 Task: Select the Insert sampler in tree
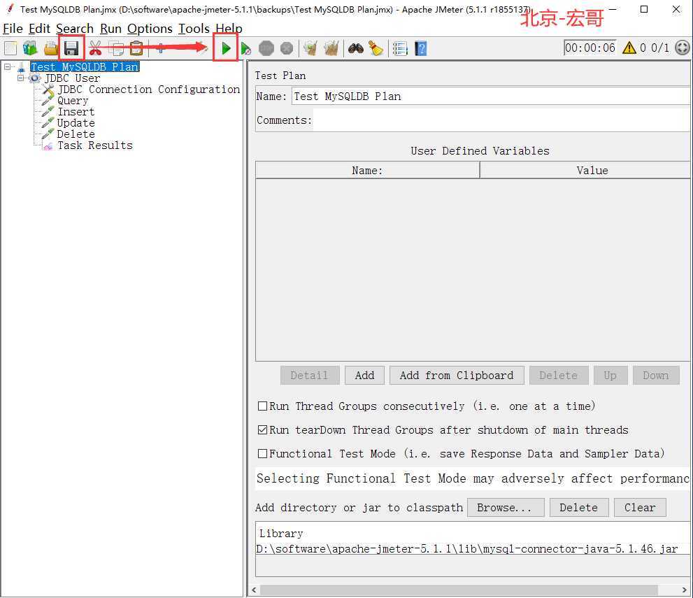click(76, 113)
